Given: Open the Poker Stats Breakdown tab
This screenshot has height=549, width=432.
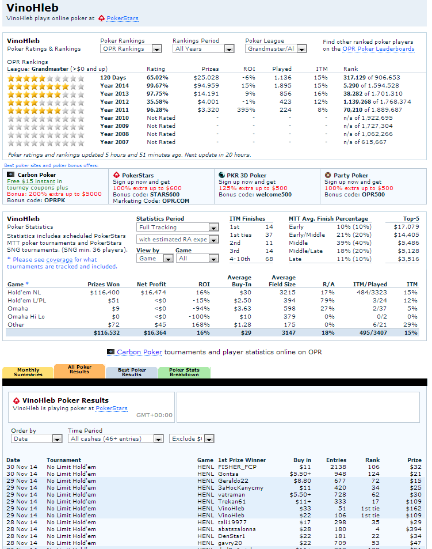Looking at the screenshot, I should point(184,372).
